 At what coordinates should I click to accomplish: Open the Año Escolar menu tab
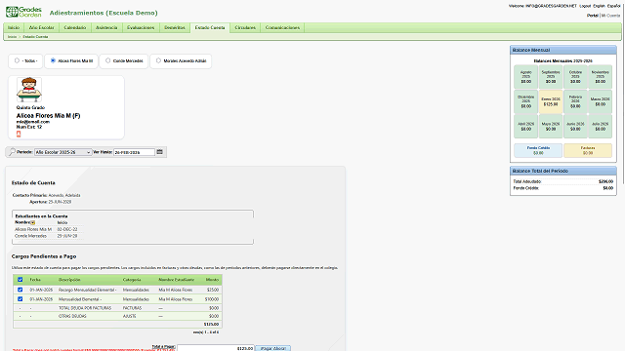41,27
